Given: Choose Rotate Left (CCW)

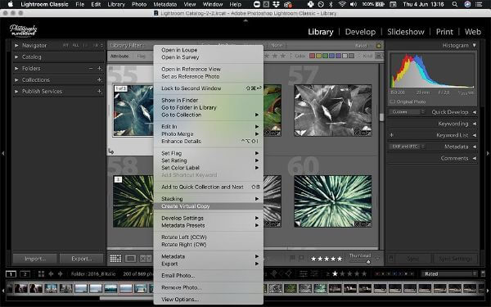Looking at the screenshot, I should click(x=208, y=237).
